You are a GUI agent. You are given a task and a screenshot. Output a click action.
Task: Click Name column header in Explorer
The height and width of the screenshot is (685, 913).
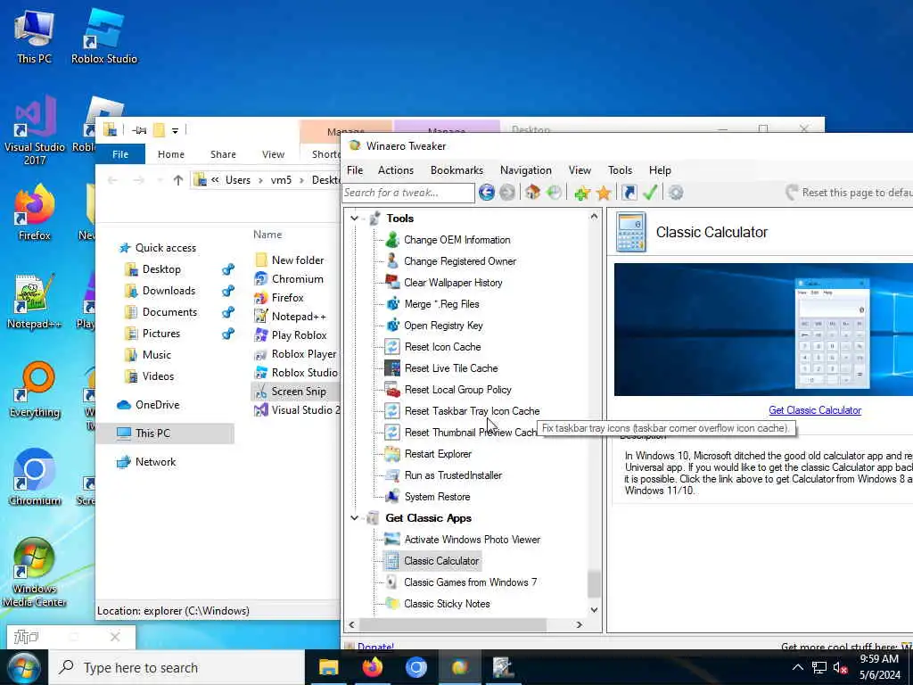[267, 235]
